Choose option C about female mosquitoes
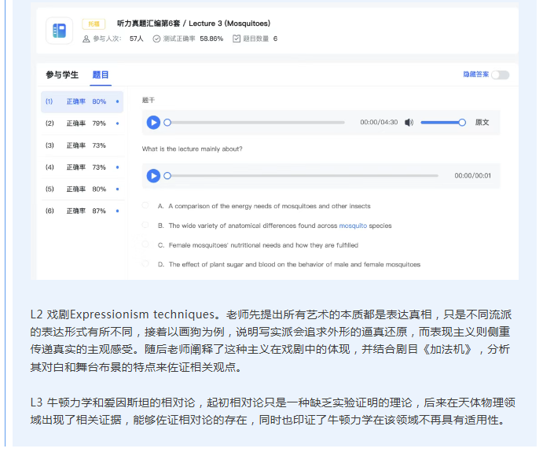The height and width of the screenshot is (452, 543). pos(145,245)
